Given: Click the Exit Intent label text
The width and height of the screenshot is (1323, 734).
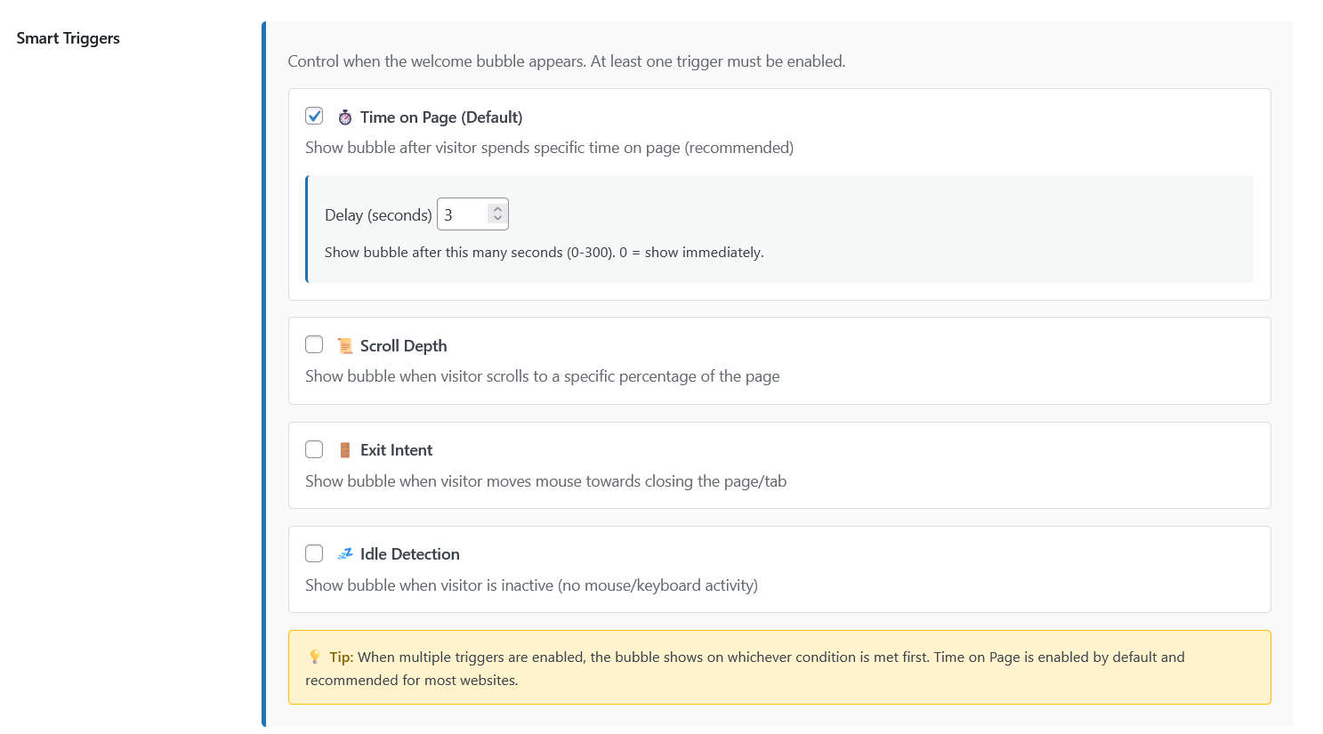Looking at the screenshot, I should pyautogui.click(x=396, y=450).
